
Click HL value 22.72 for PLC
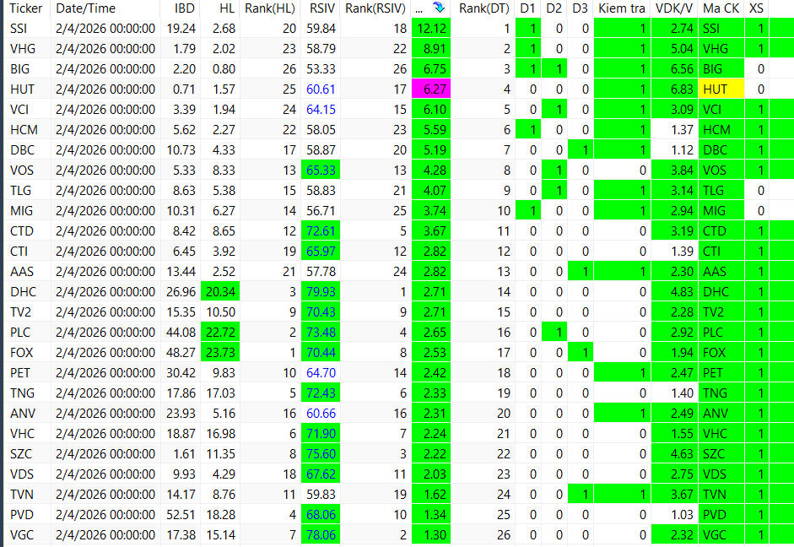(220, 333)
